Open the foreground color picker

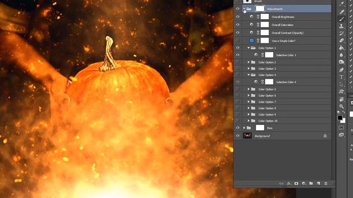[x=340, y=117]
